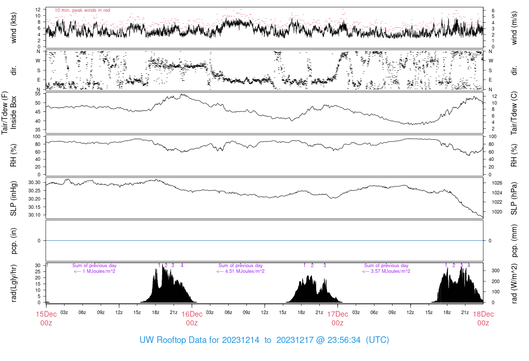The width and height of the screenshot is (529, 361).
Task: Click the '30.10' pressure axis value
Action: (35, 215)
